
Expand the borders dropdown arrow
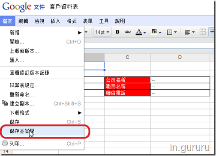[175, 32]
